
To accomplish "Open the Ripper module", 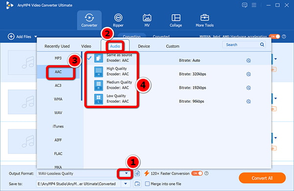I will [x=118, y=20].
